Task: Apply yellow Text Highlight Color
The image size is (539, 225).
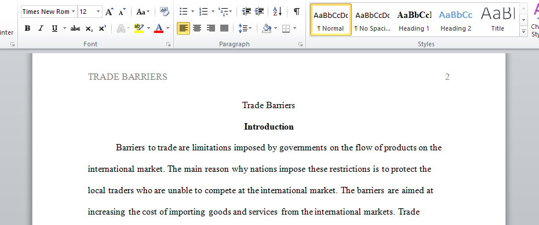Action: 139,28
